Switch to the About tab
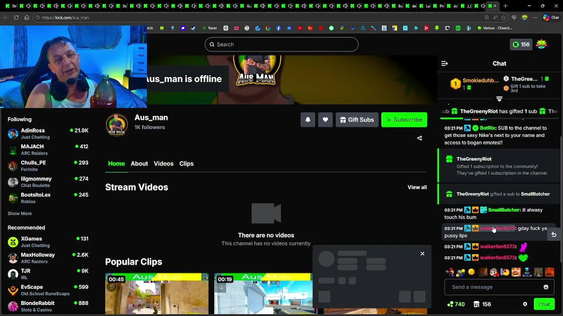The width and height of the screenshot is (563, 316). (139, 164)
